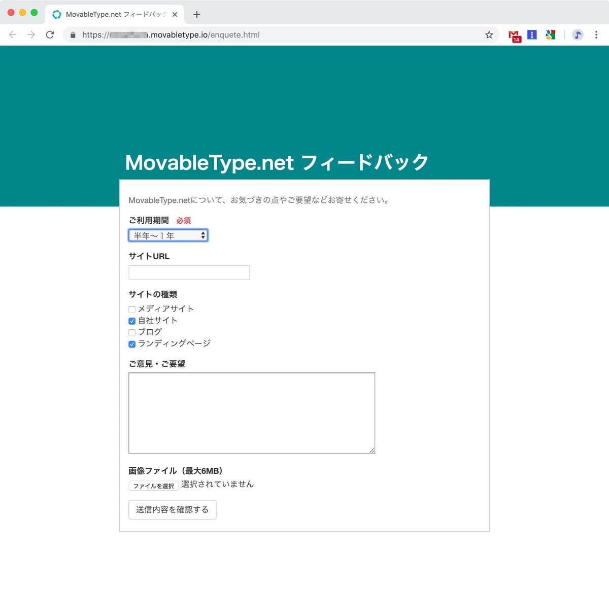Screen dimensions: 609x589
Task: Click the 画像ファイル（最大6MB） label
Action: (x=176, y=471)
